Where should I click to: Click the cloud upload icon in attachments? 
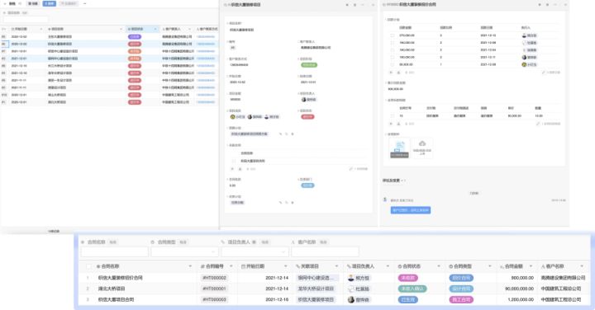(422, 143)
